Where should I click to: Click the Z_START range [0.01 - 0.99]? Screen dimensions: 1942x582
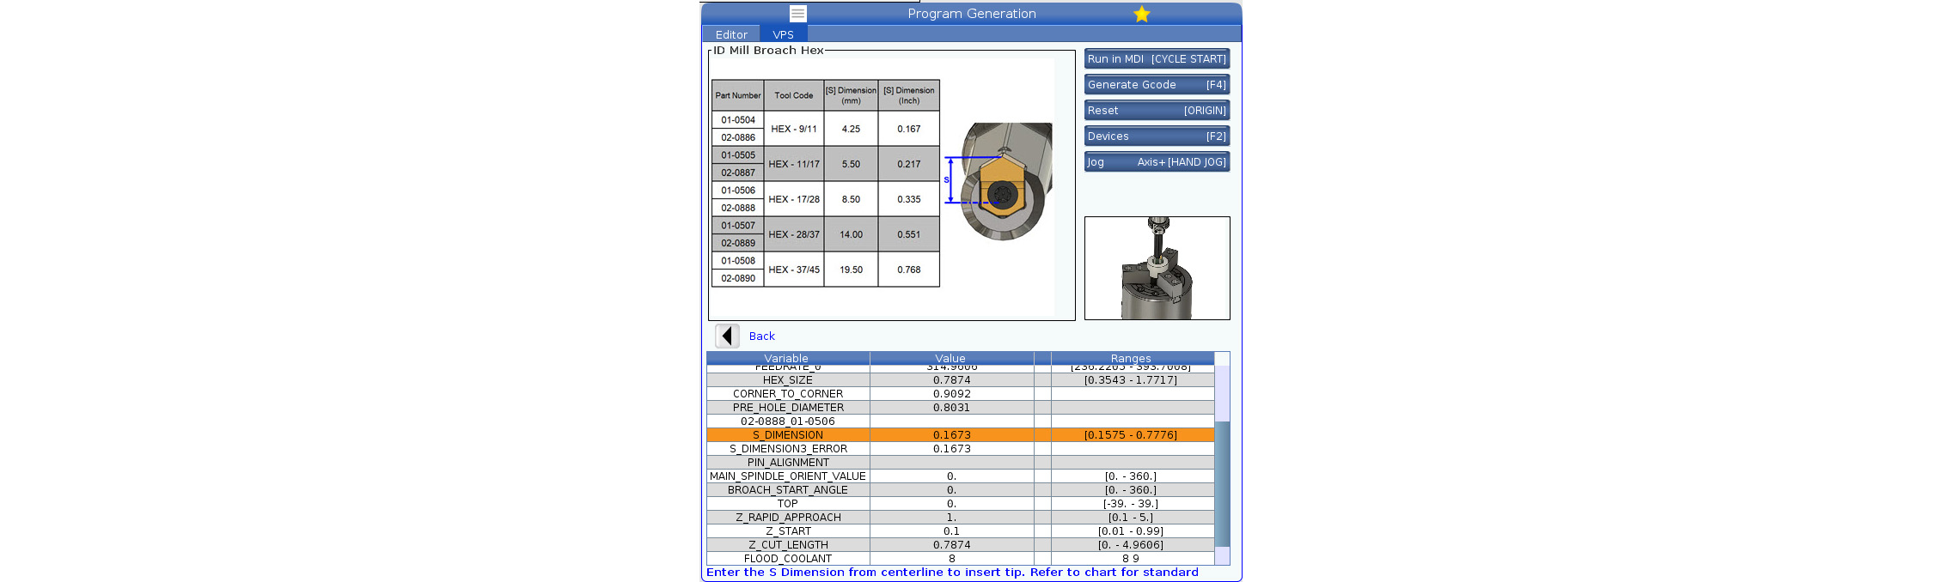(1132, 530)
